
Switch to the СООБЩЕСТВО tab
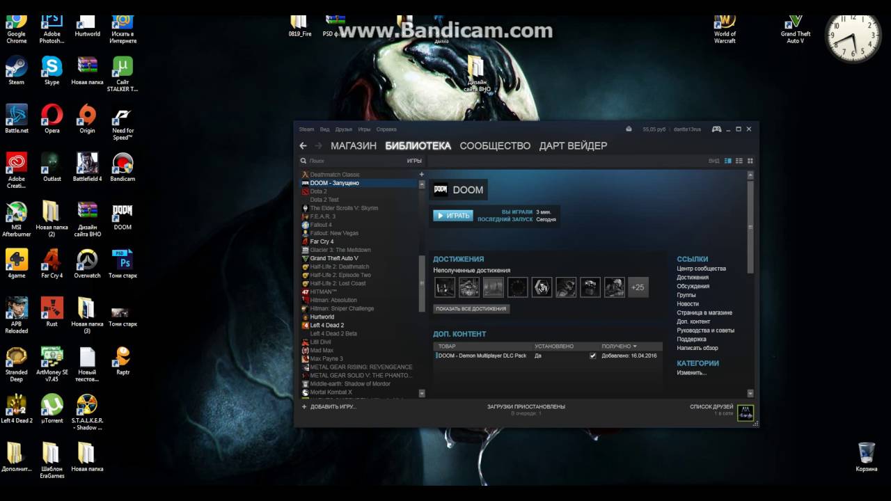[x=495, y=145]
